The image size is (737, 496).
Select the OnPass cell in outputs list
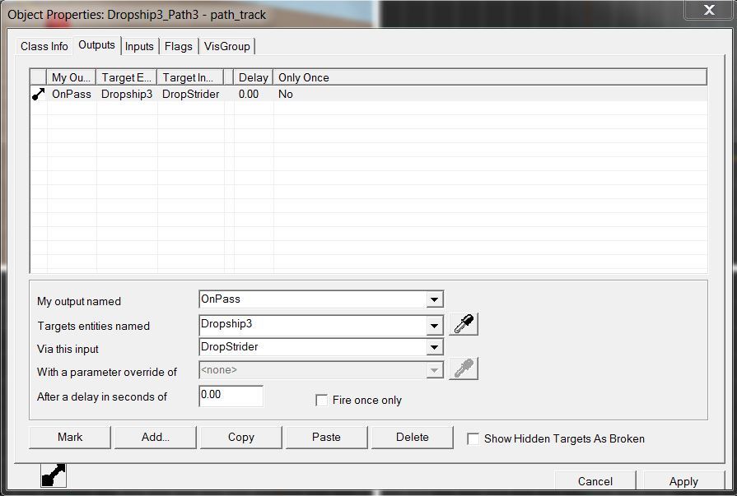(x=72, y=94)
